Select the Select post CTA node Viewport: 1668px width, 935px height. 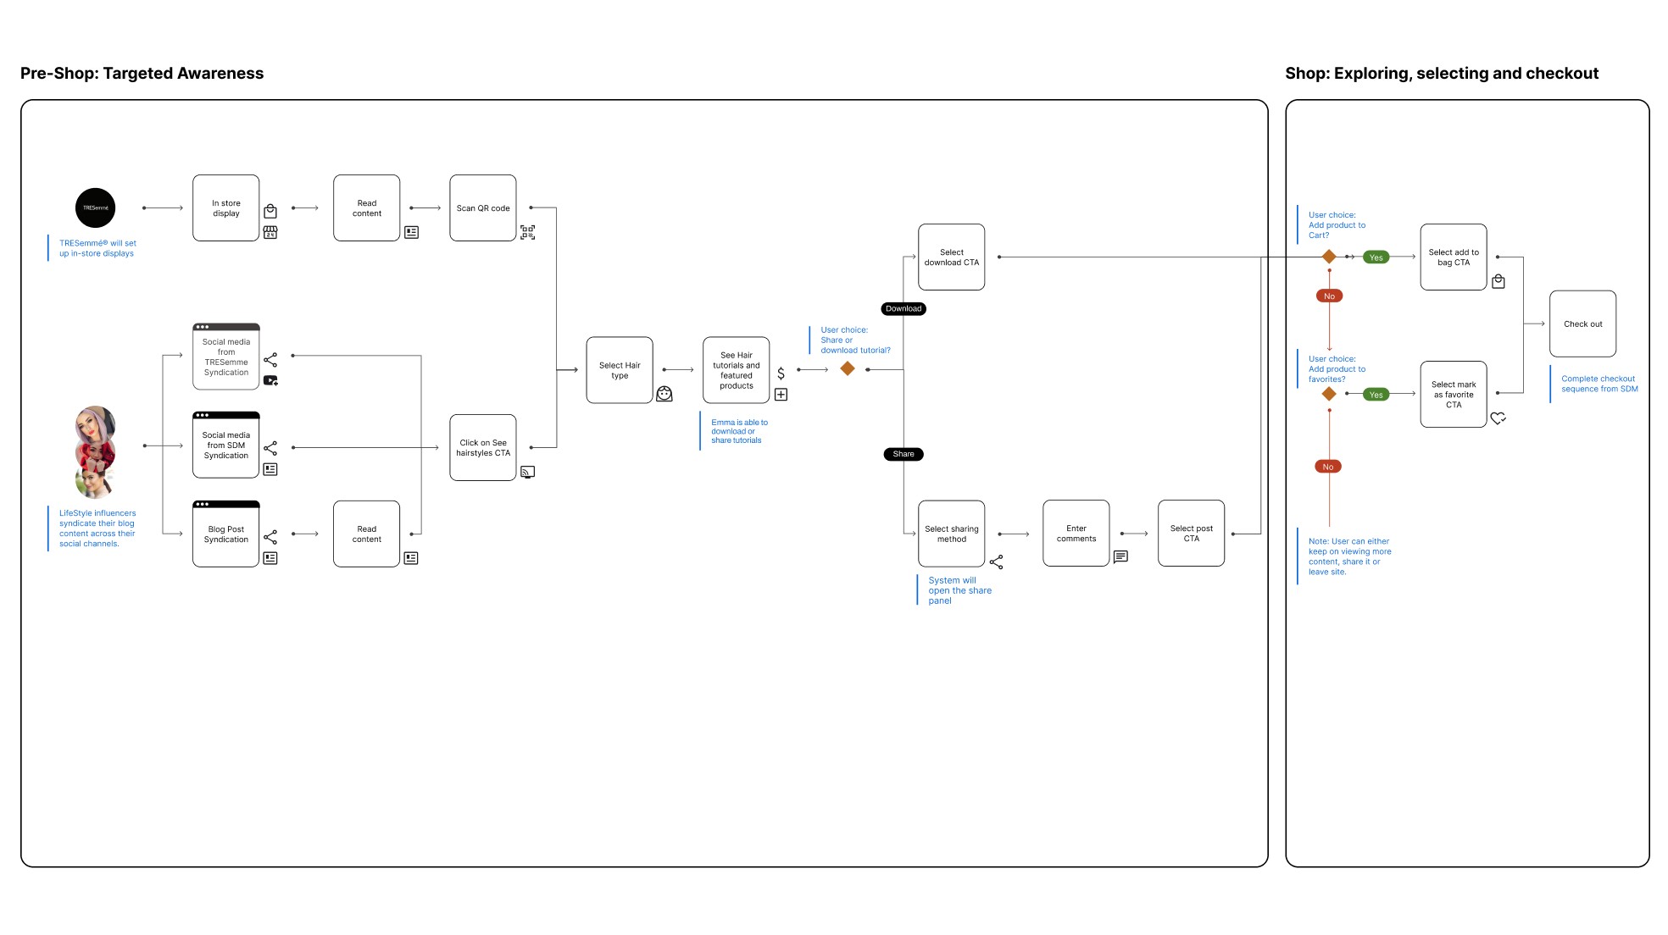click(1192, 533)
